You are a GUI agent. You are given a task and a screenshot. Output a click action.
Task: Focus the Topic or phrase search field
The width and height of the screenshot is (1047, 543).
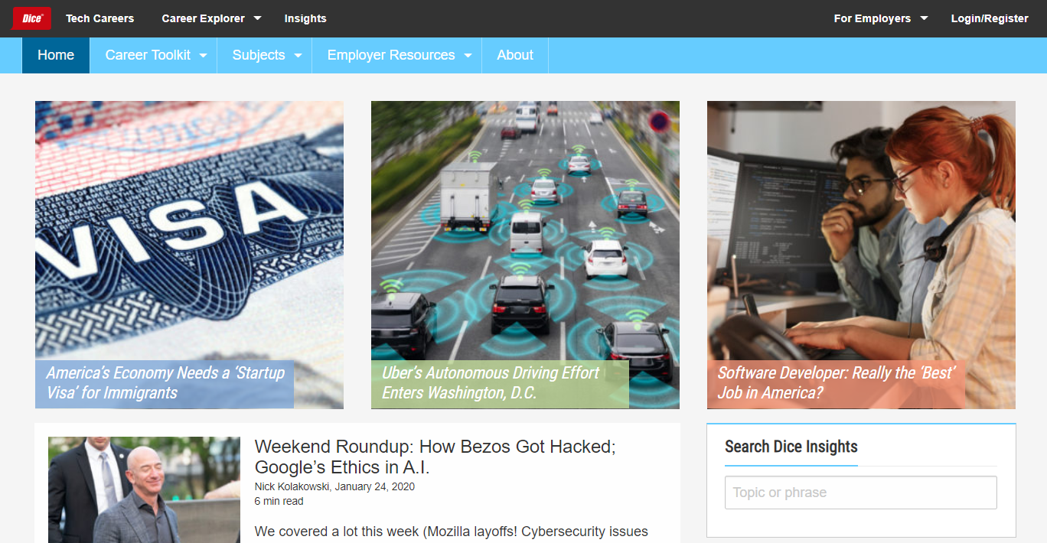[x=861, y=493]
